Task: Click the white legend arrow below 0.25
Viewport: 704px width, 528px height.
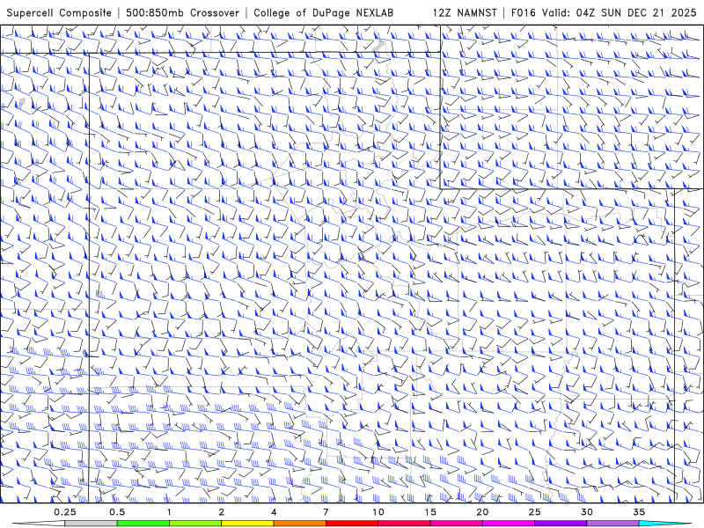Action: 39,524
